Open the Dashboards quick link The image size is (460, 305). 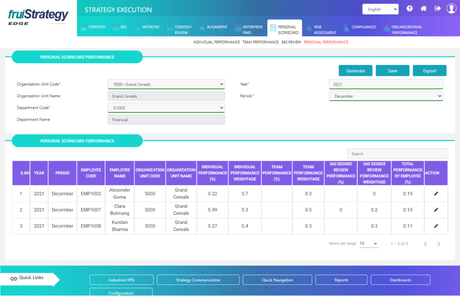(x=400, y=280)
